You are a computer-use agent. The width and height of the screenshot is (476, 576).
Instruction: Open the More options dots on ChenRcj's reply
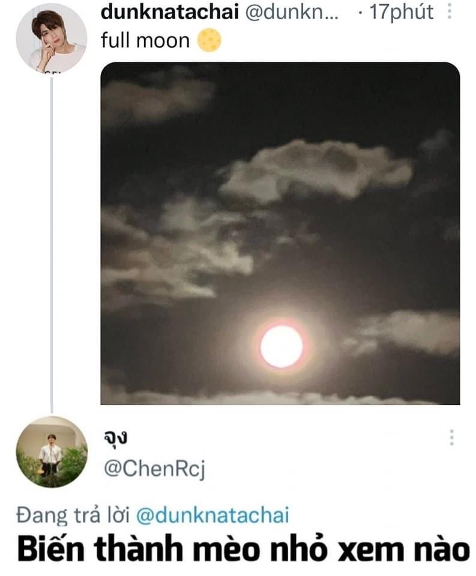pyautogui.click(x=452, y=437)
